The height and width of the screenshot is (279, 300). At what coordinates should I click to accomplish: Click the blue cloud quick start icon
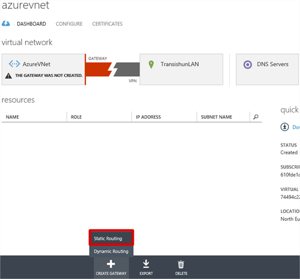[x=6, y=24]
